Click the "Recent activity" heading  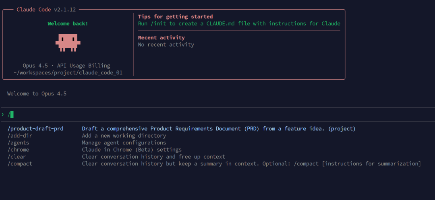click(x=161, y=37)
